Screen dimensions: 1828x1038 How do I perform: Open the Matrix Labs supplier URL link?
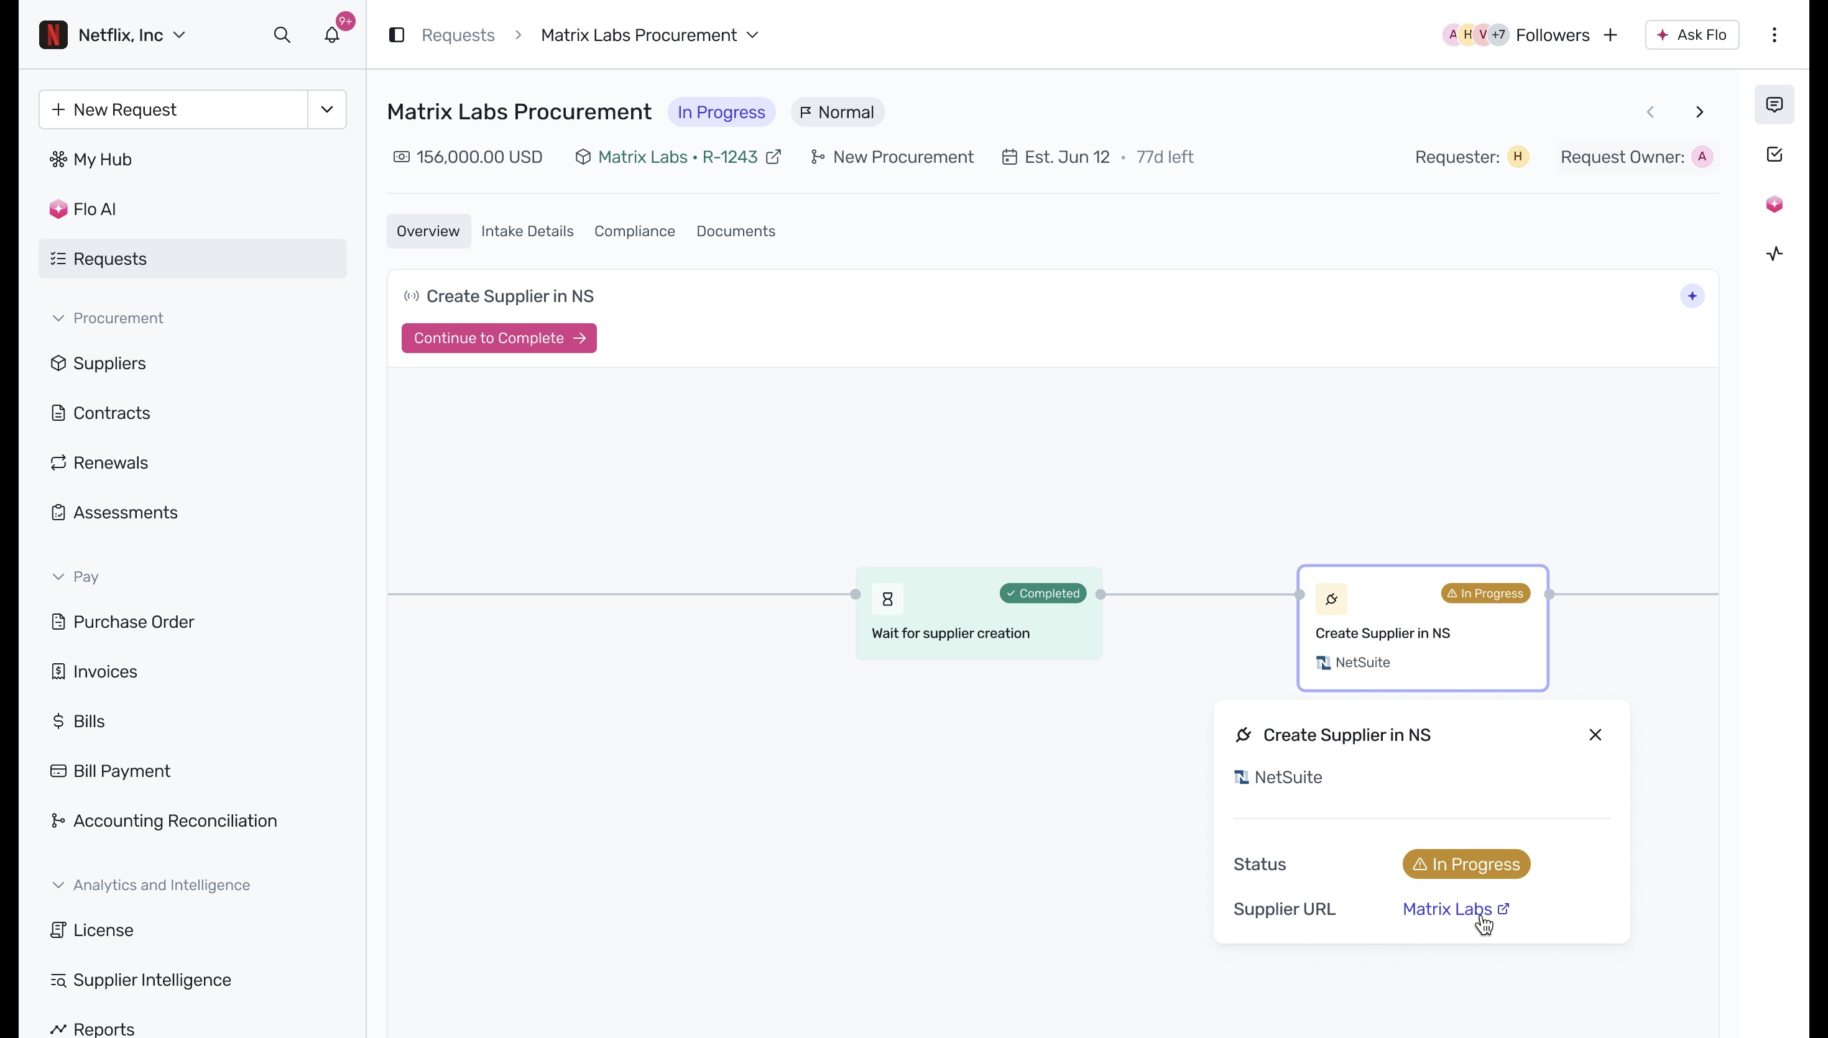click(x=1456, y=909)
